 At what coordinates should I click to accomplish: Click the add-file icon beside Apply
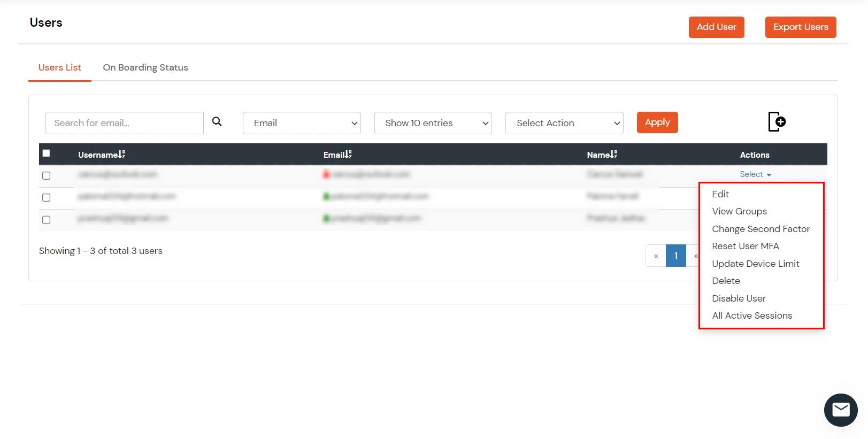tap(777, 122)
